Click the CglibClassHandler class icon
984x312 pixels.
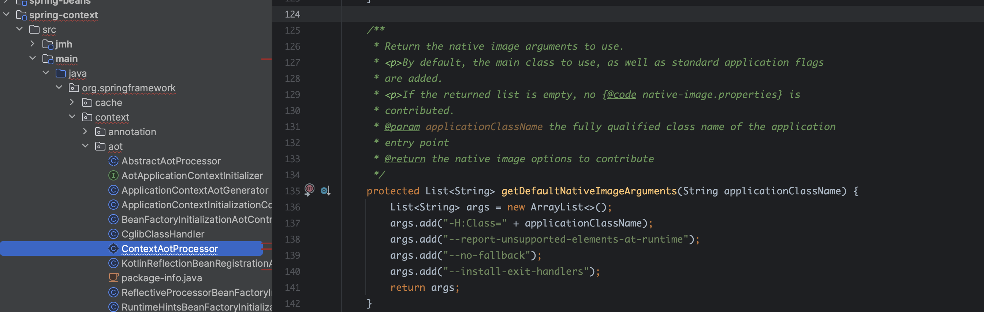(x=113, y=234)
